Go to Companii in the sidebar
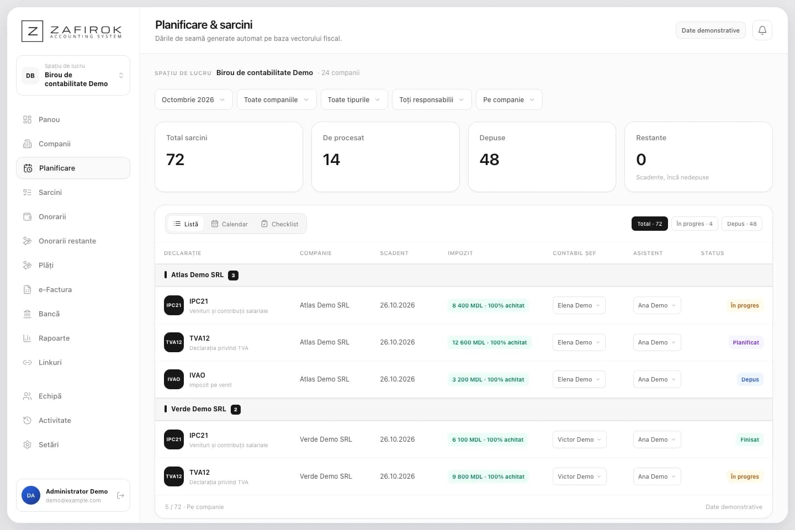 click(x=73, y=144)
